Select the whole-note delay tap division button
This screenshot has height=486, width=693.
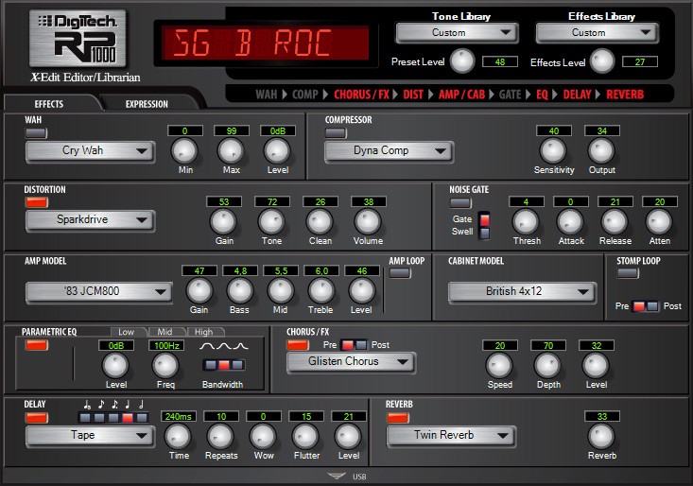pos(142,418)
